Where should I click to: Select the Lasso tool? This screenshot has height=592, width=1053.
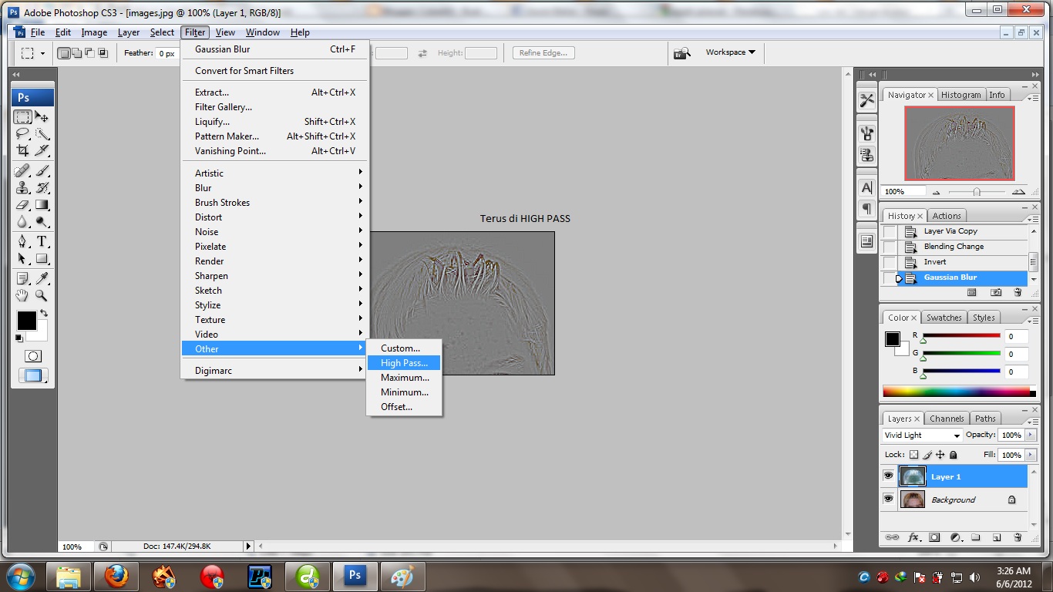pyautogui.click(x=23, y=134)
